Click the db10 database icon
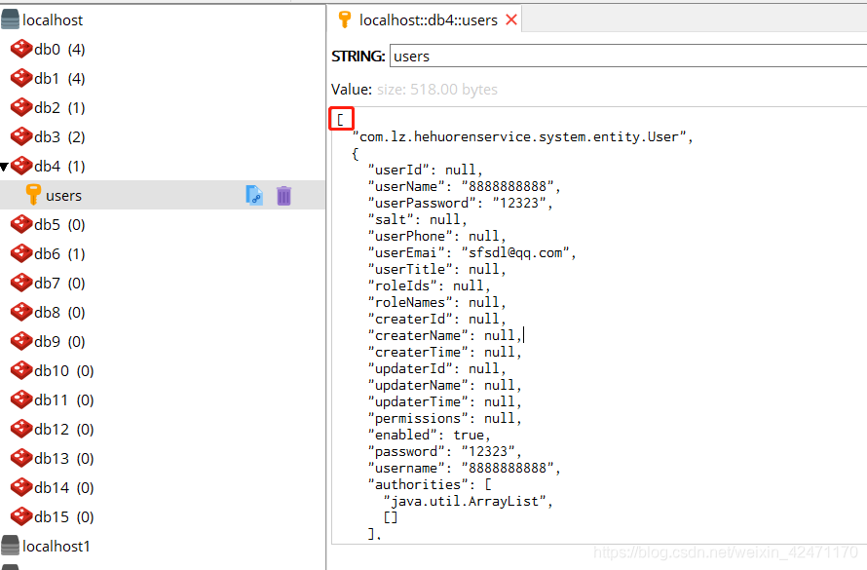867x570 pixels. click(x=21, y=370)
